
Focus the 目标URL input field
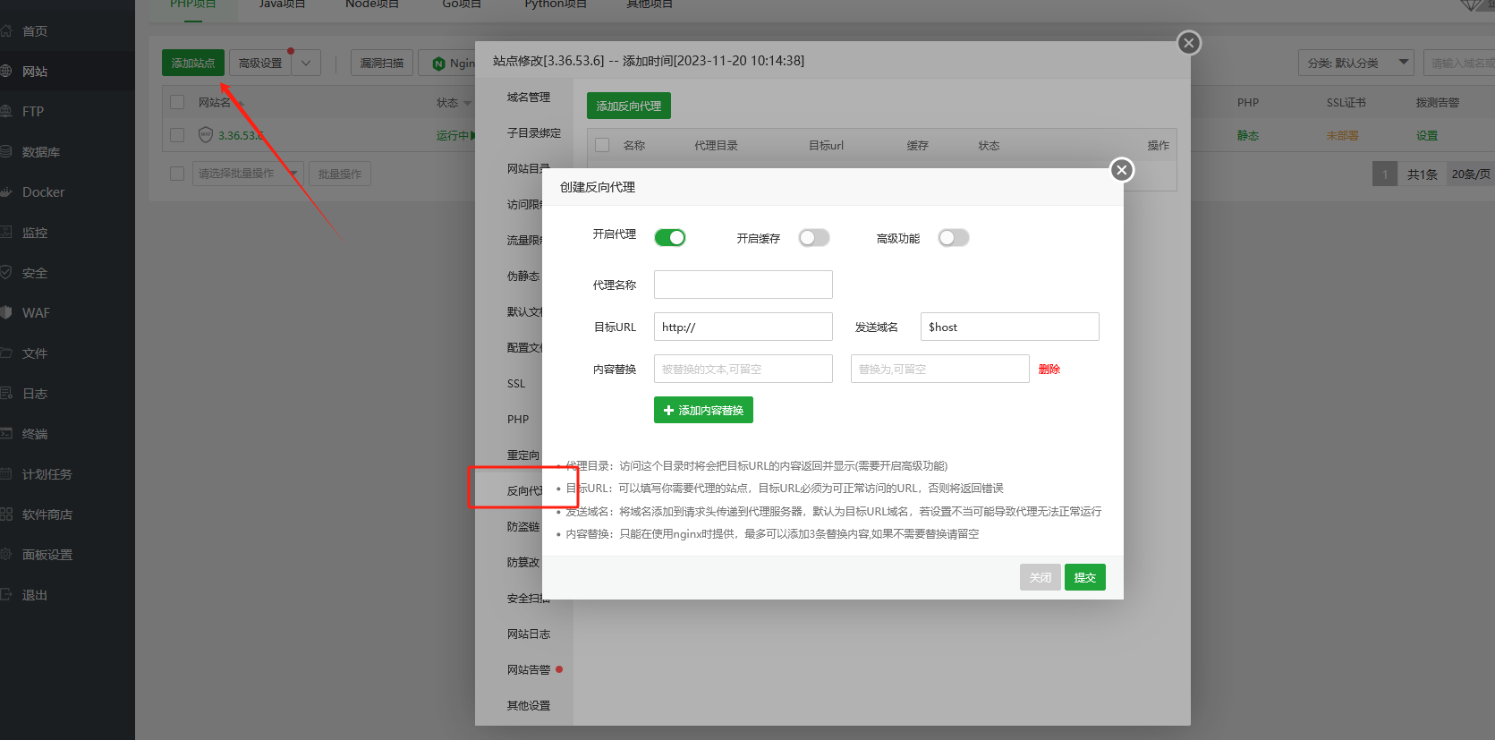click(x=743, y=327)
